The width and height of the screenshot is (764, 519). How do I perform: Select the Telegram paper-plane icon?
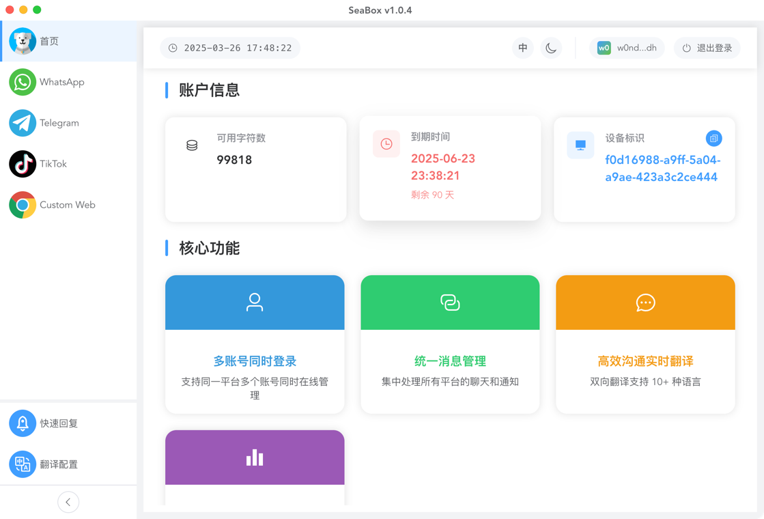coord(23,123)
